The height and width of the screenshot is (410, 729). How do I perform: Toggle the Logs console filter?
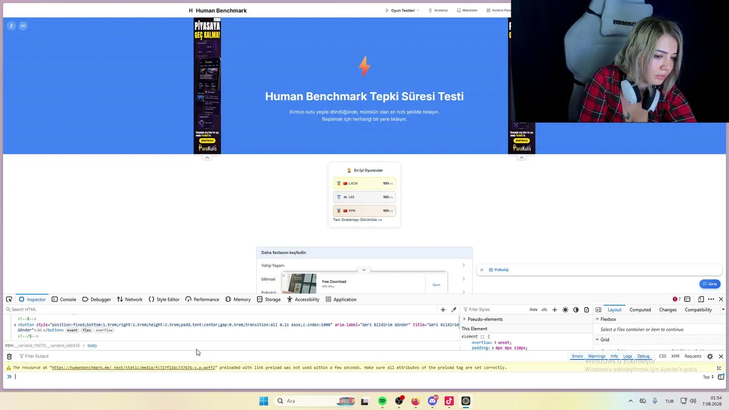[x=628, y=356]
